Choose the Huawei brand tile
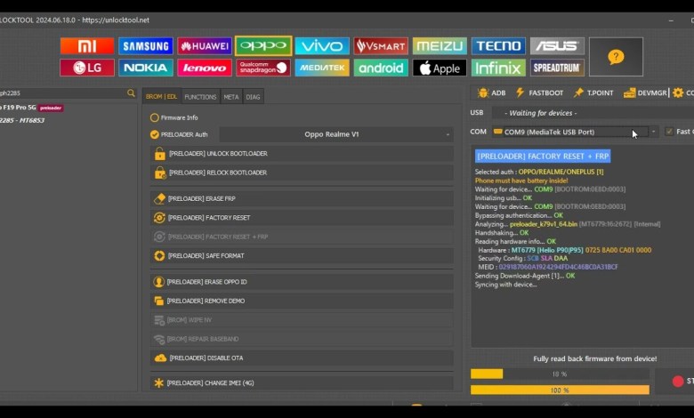 [205, 46]
